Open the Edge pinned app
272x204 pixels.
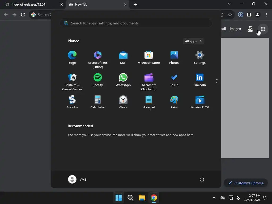coord(72,58)
